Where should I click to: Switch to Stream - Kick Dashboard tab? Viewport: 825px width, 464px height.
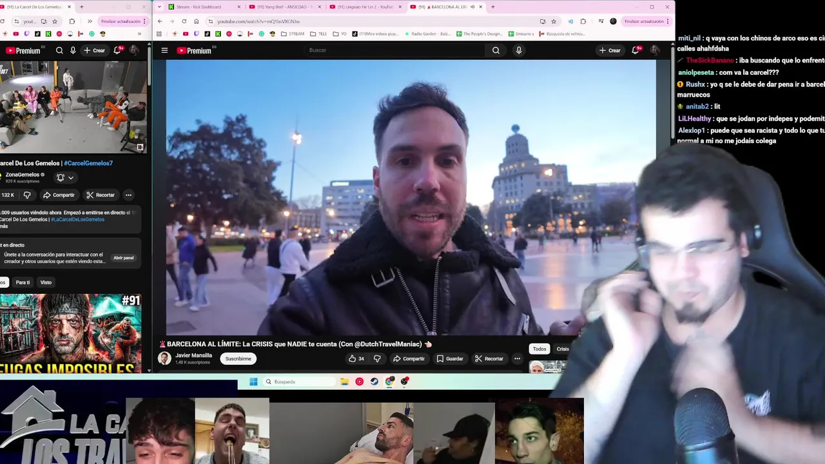coord(204,6)
